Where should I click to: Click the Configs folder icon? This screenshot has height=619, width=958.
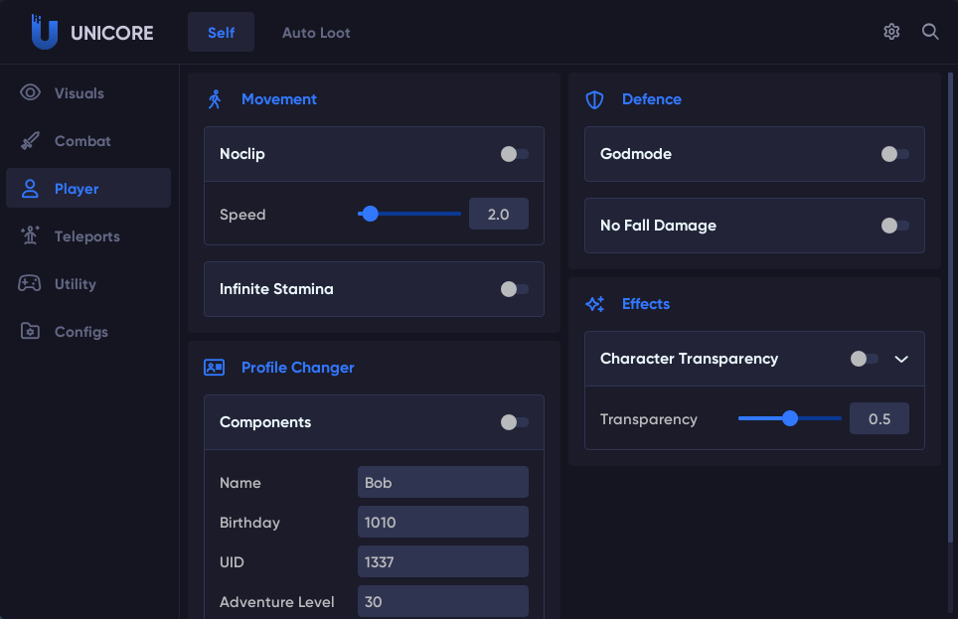click(x=30, y=332)
